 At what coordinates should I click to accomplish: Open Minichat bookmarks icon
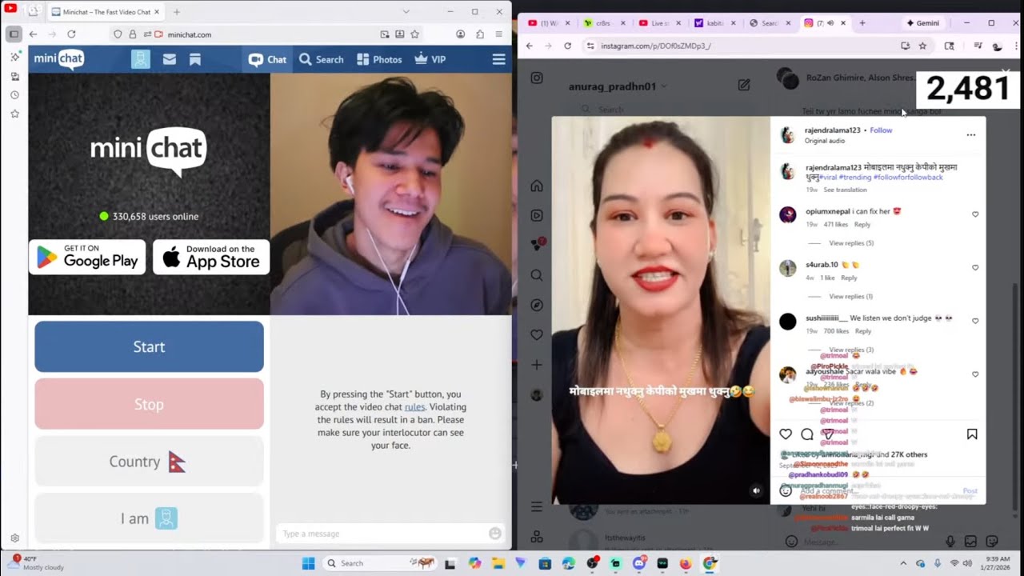click(194, 59)
